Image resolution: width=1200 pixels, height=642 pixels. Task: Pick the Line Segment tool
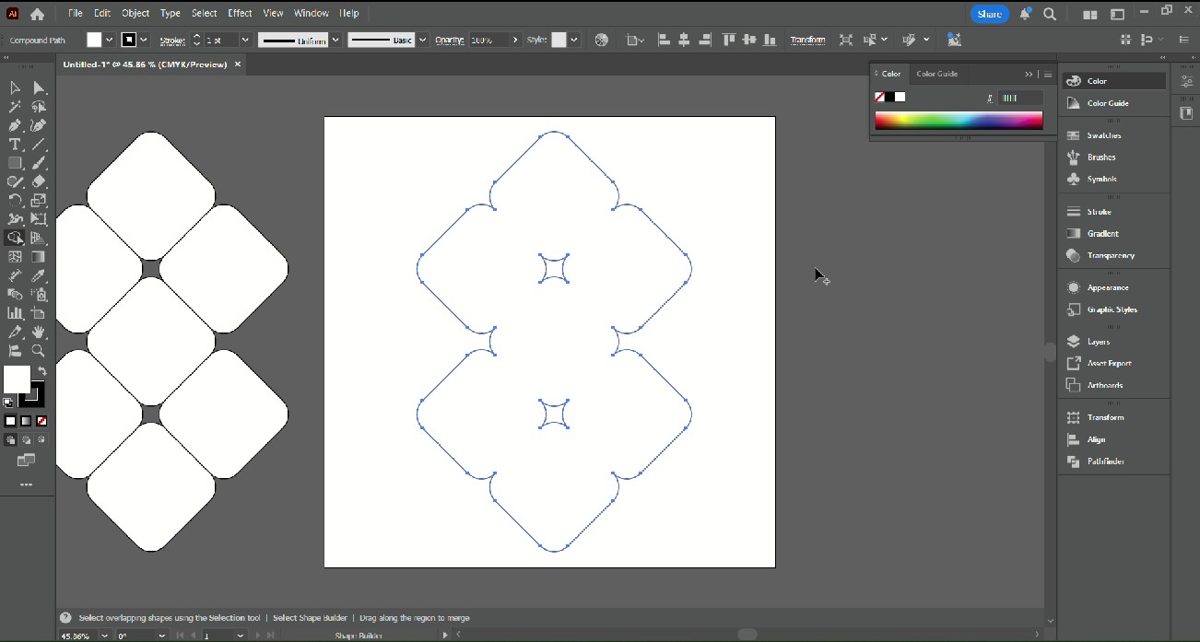click(39, 145)
